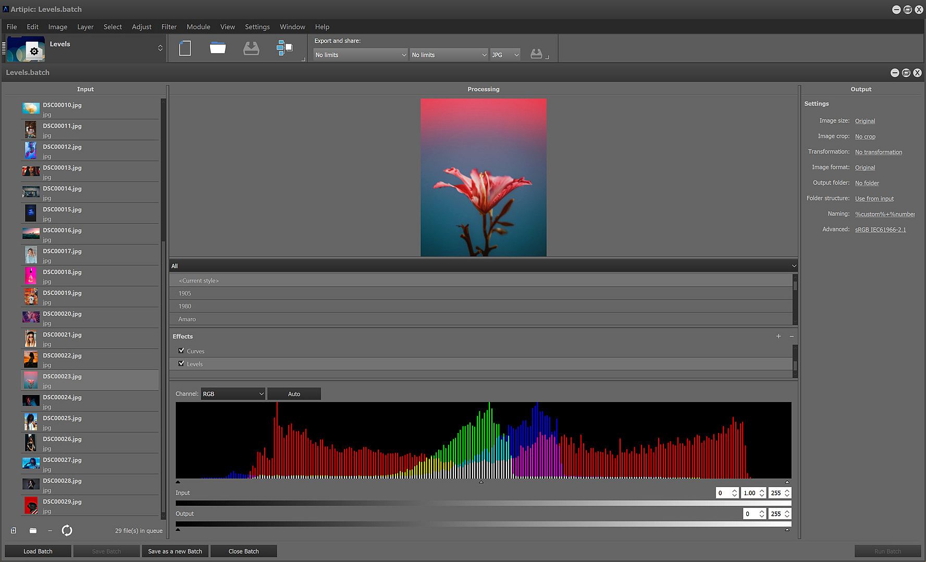This screenshot has width=926, height=562.
Task: Click the add file icon below input list
Action: (14, 530)
